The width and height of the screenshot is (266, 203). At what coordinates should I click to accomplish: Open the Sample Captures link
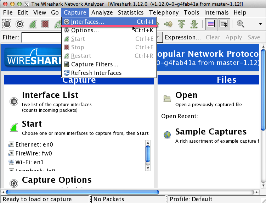[211, 132]
